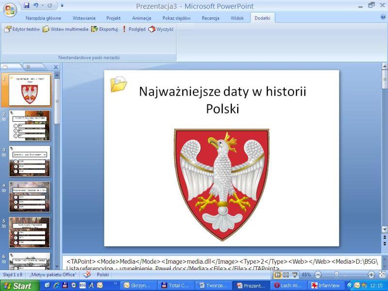
Task: Click Internet Explorer quick launch icon
Action: (x=56, y=285)
